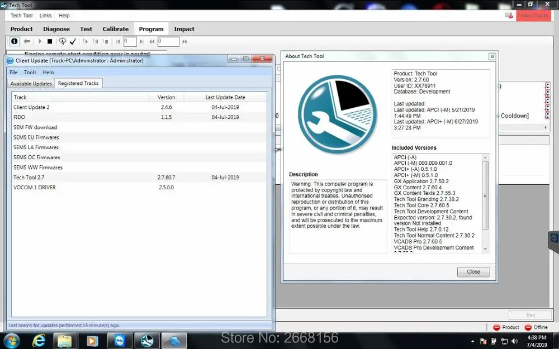The width and height of the screenshot is (559, 349).
Task: Click the step-play icon in toolbar
Action: (x=85, y=41)
